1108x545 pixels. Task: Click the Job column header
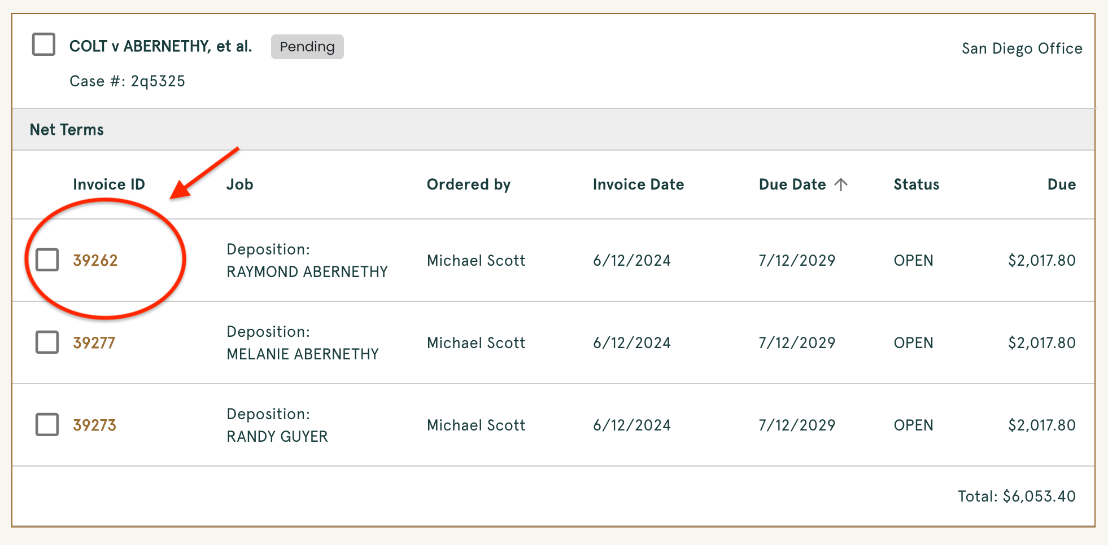click(x=239, y=184)
